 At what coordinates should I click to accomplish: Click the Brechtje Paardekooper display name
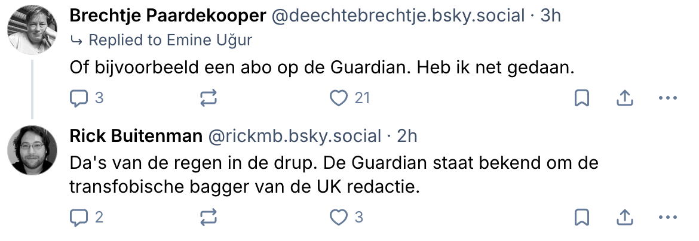pyautogui.click(x=167, y=16)
